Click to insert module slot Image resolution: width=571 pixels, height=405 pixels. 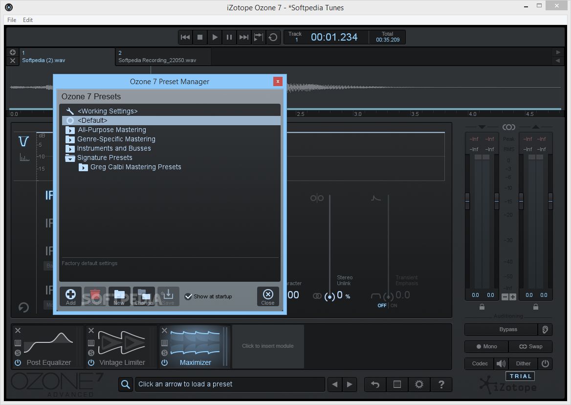coord(268,346)
